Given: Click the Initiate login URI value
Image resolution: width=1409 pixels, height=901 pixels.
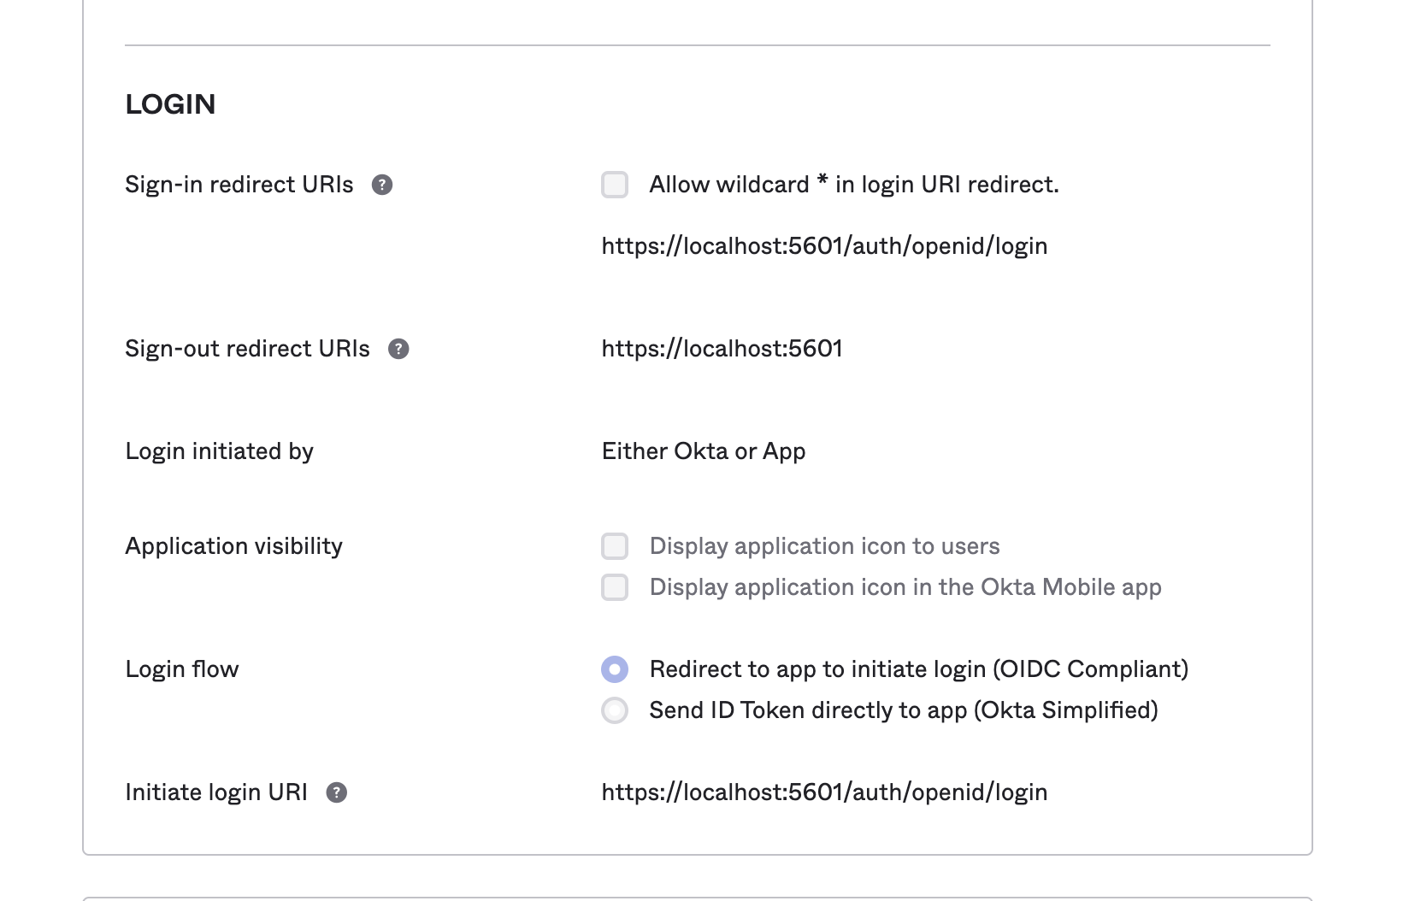Looking at the screenshot, I should [x=824, y=792].
